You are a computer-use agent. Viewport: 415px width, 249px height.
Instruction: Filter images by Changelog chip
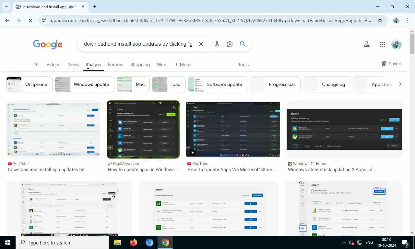[326, 84]
